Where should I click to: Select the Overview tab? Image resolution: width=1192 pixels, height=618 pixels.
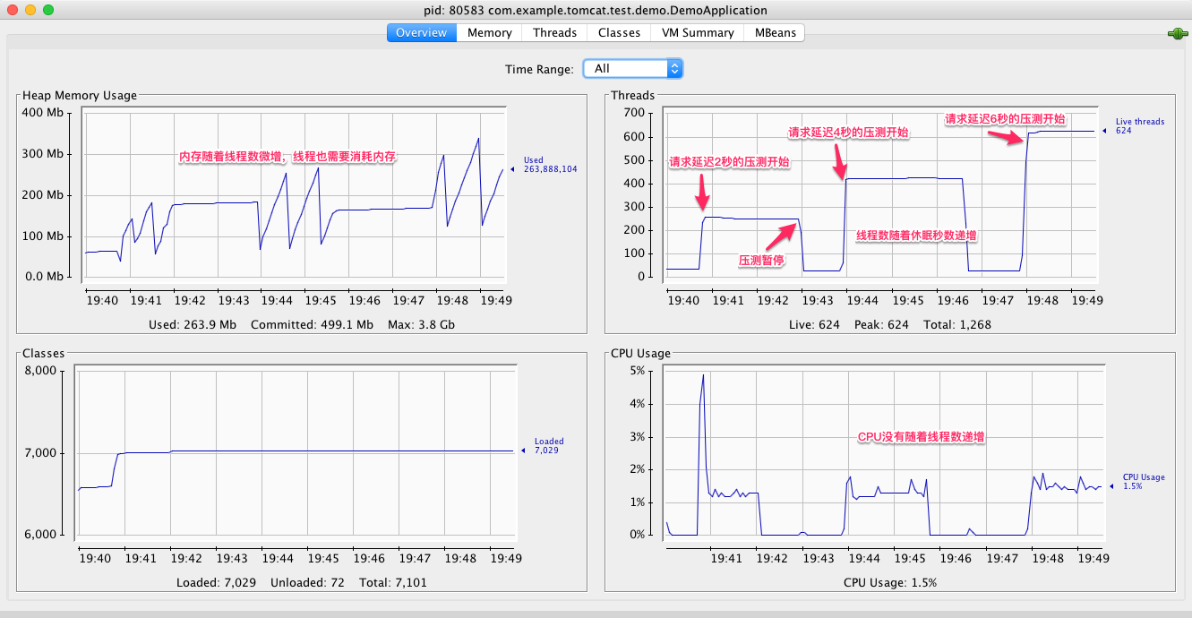click(421, 33)
